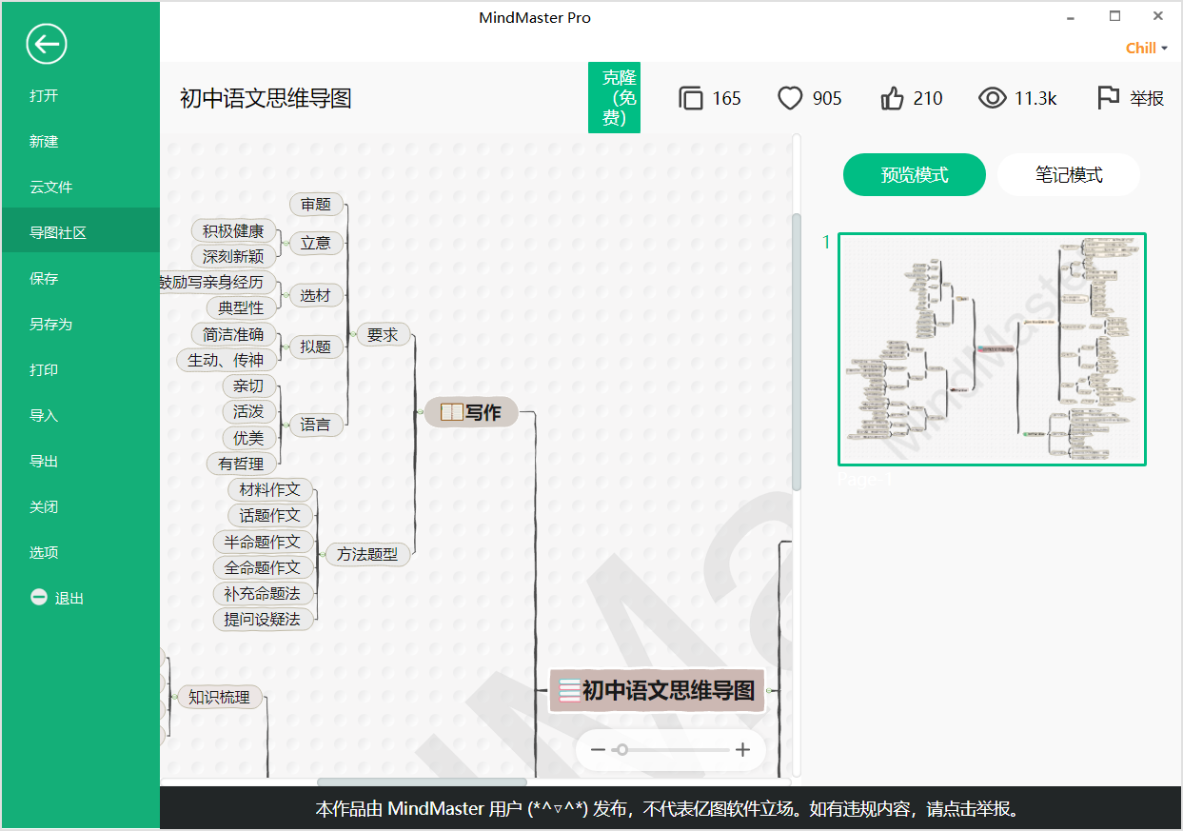Select the list icon in 初中语文思维导图 node
The height and width of the screenshot is (831, 1183).
pos(569,690)
